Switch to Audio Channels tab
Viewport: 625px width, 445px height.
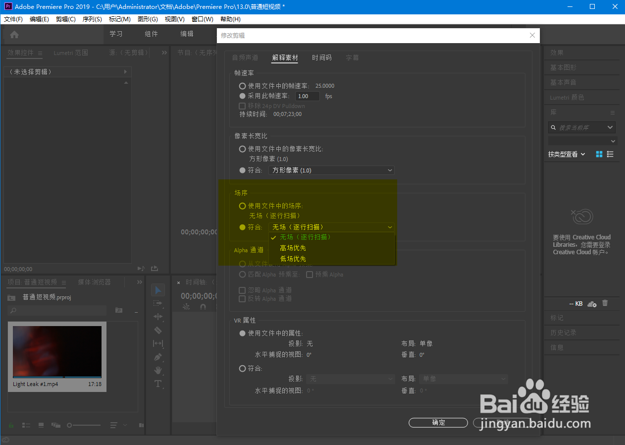(245, 57)
